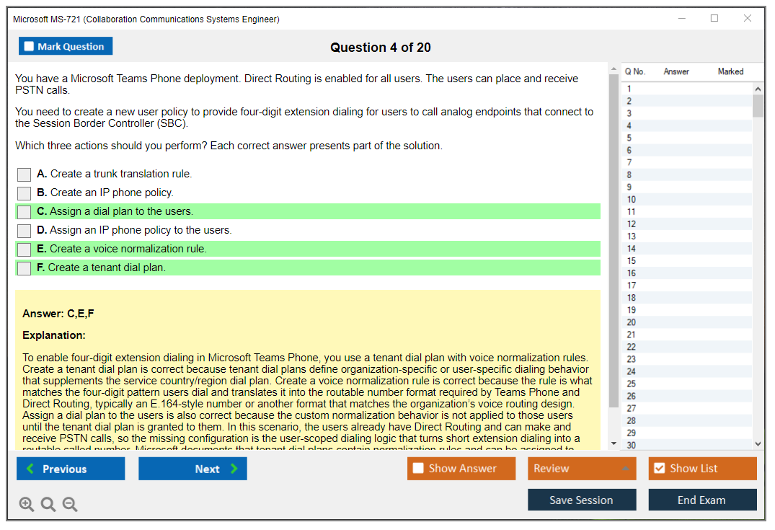Check option E voice normalization rule
Viewport: 775px width, 530px height.
[25, 249]
